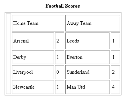Click the Arsenal team cell

click(x=33, y=41)
